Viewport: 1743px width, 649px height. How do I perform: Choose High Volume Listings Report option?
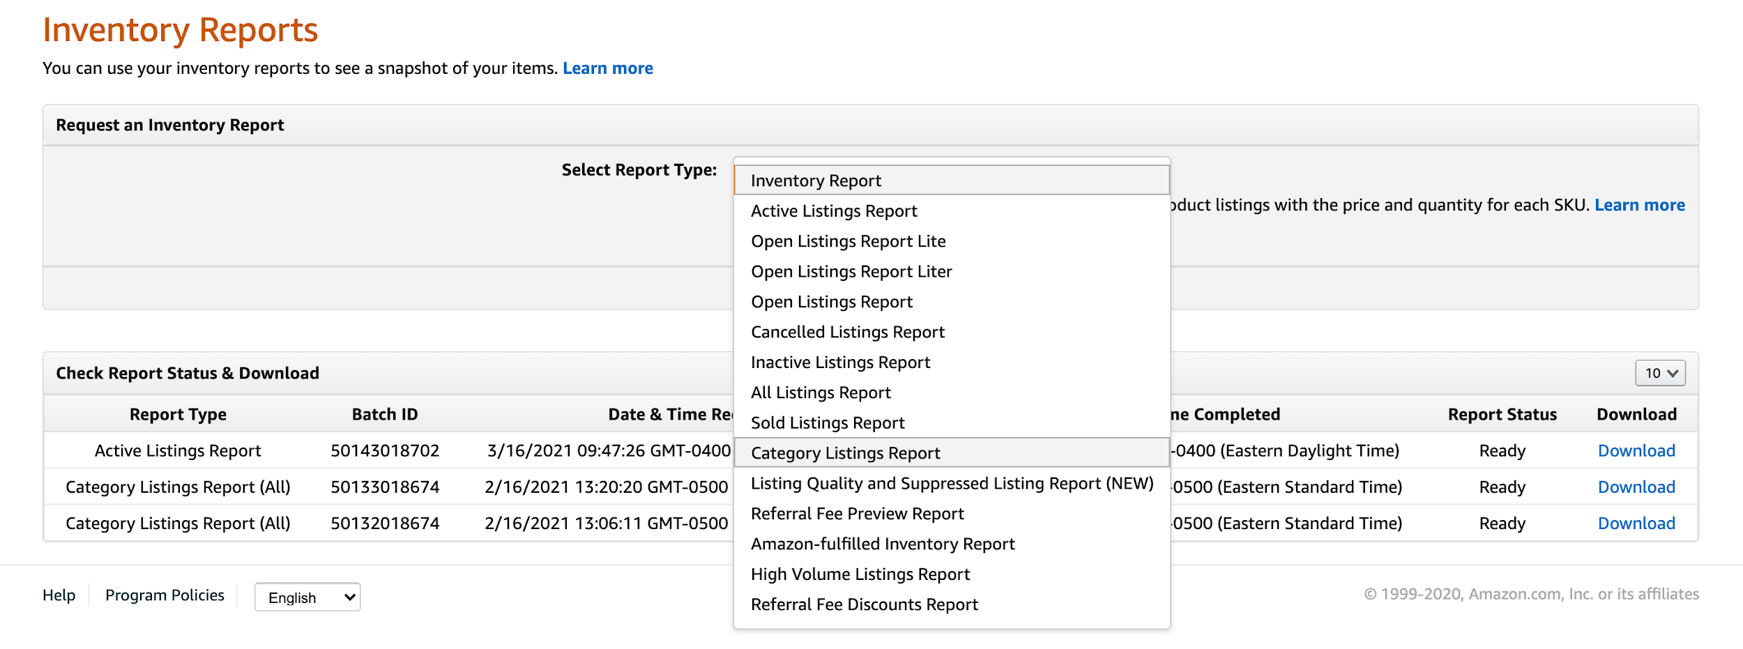860,574
